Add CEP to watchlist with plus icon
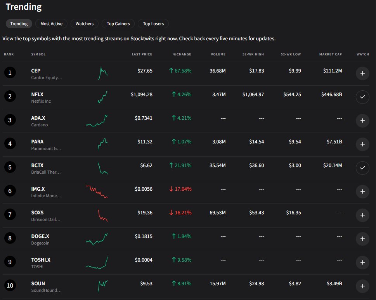 point(362,73)
